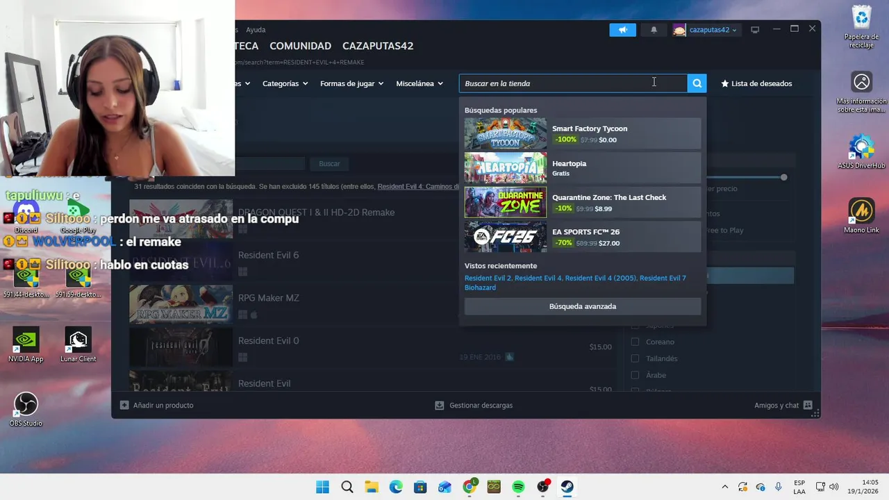Adjust the price filter slider handle
889x500 pixels.
pyautogui.click(x=784, y=177)
